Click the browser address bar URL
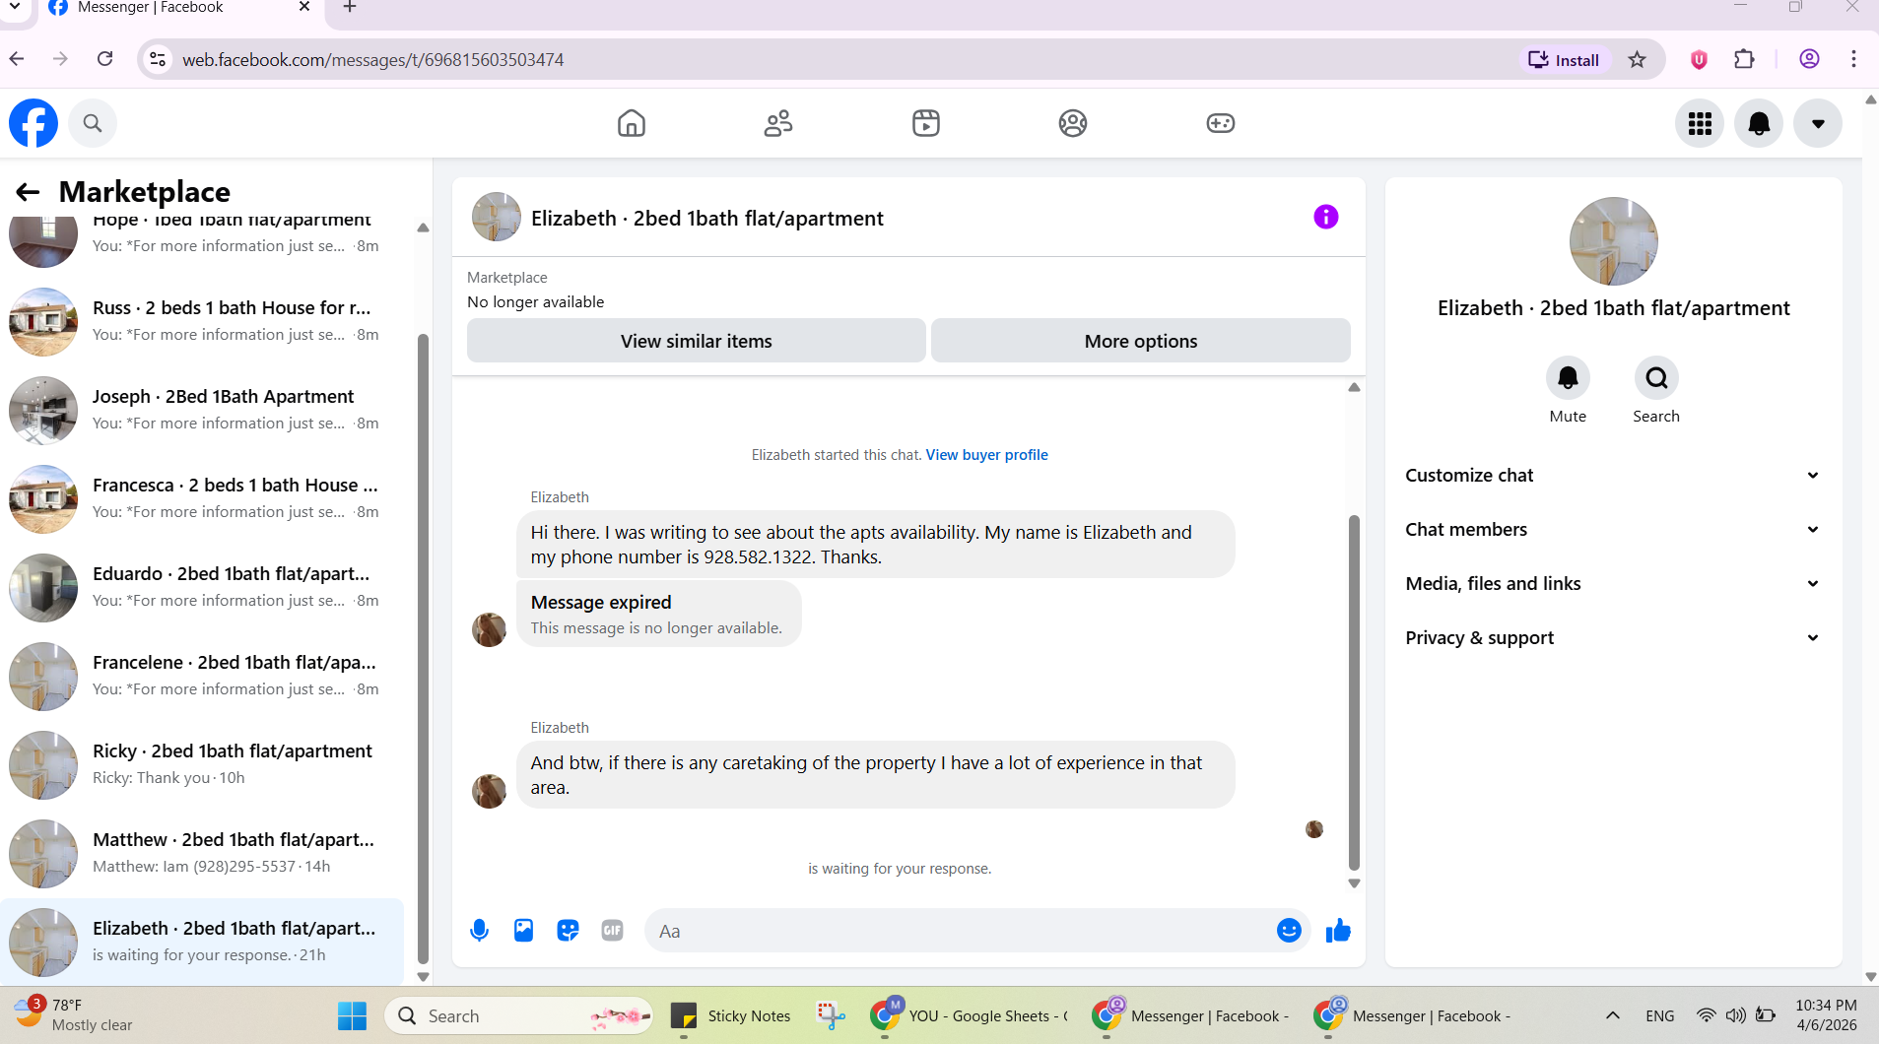Viewport: 1879px width, 1044px height. [373, 60]
